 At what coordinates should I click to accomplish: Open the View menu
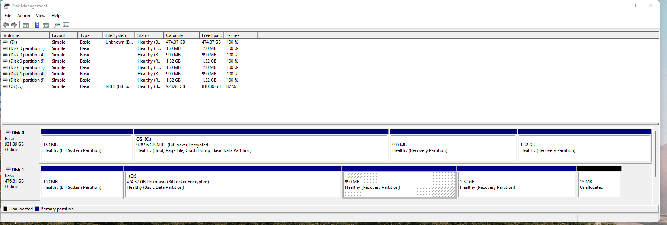pyautogui.click(x=41, y=16)
